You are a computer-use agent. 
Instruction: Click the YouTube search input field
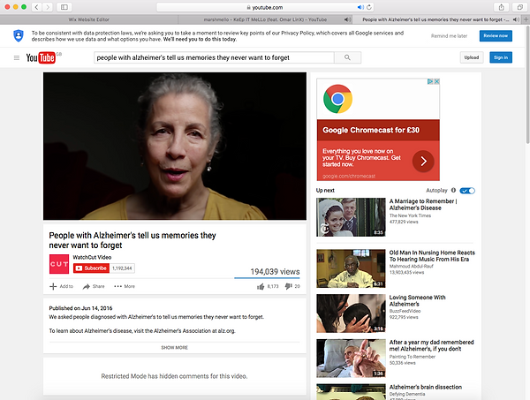[x=214, y=57]
